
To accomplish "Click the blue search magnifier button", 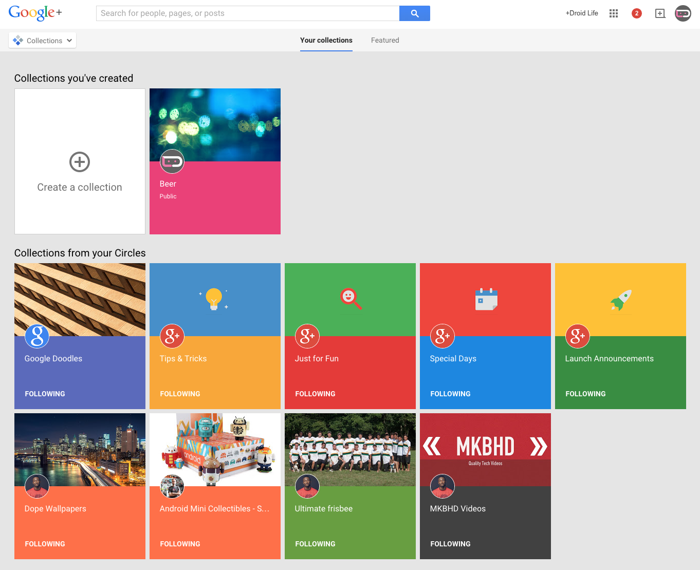I will pyautogui.click(x=414, y=13).
